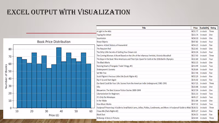
Task: Click the 'Book Price Distribution' chart title
Action: point(54,42)
